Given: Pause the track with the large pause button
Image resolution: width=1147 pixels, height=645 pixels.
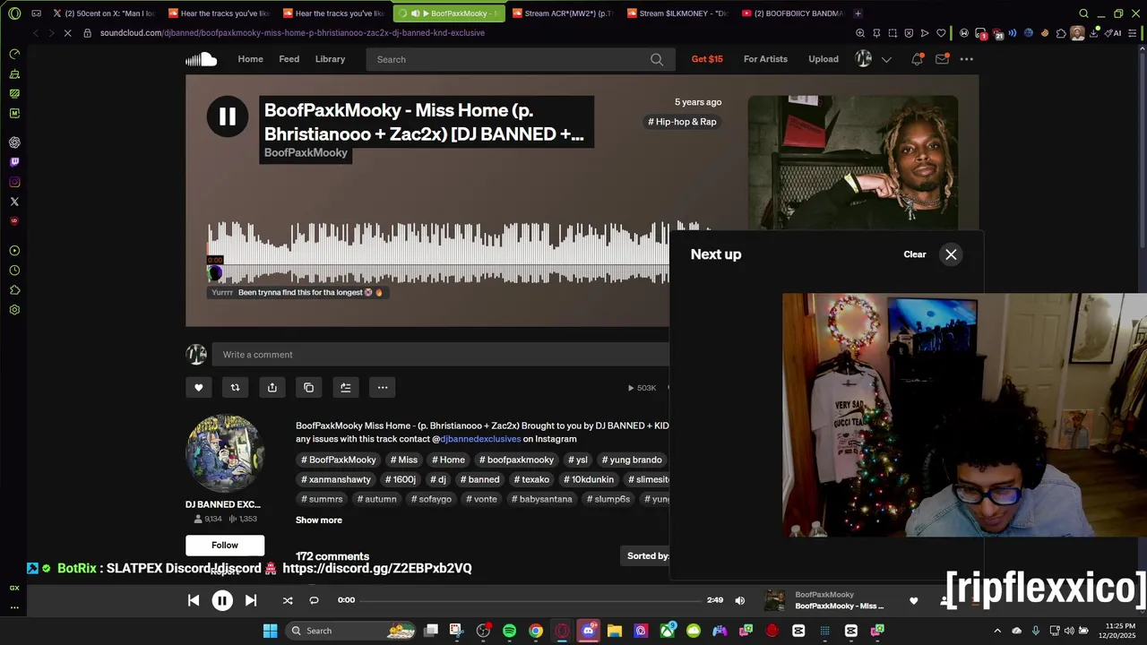Looking at the screenshot, I should [228, 116].
